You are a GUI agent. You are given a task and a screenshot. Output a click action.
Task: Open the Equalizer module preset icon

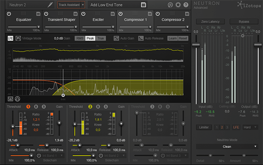(x=38, y=14)
